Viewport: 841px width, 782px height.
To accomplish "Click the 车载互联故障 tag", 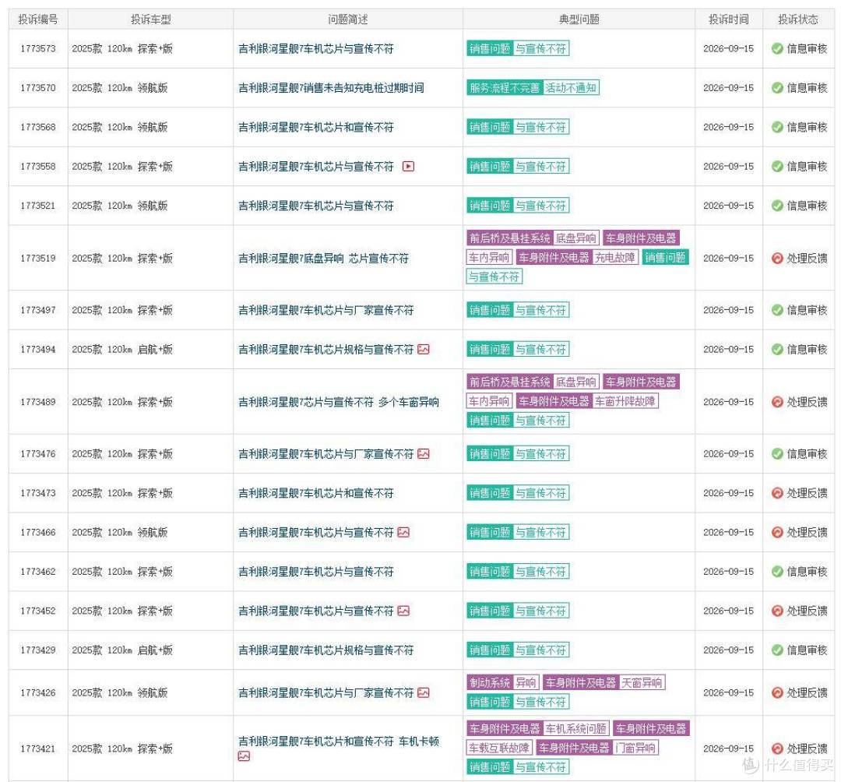I will (x=499, y=748).
